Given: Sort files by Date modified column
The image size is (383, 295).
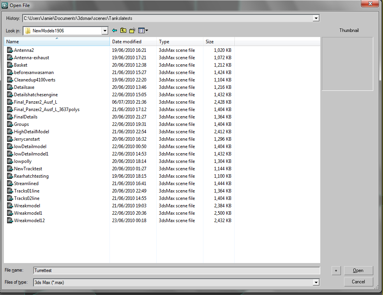Looking at the screenshot, I should [x=133, y=42].
